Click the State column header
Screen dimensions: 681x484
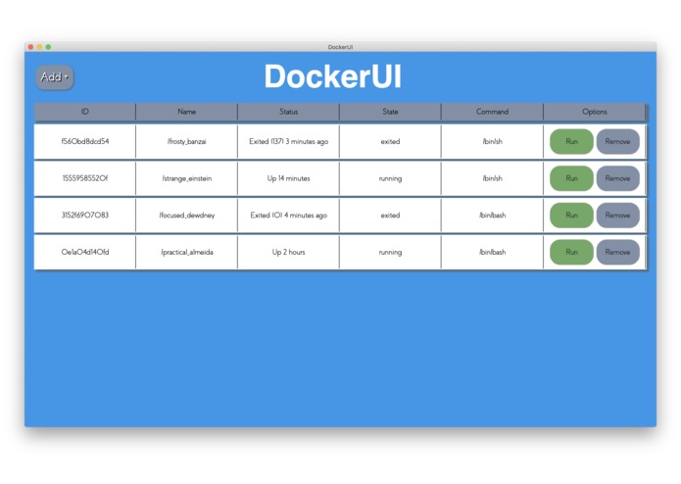pos(390,112)
